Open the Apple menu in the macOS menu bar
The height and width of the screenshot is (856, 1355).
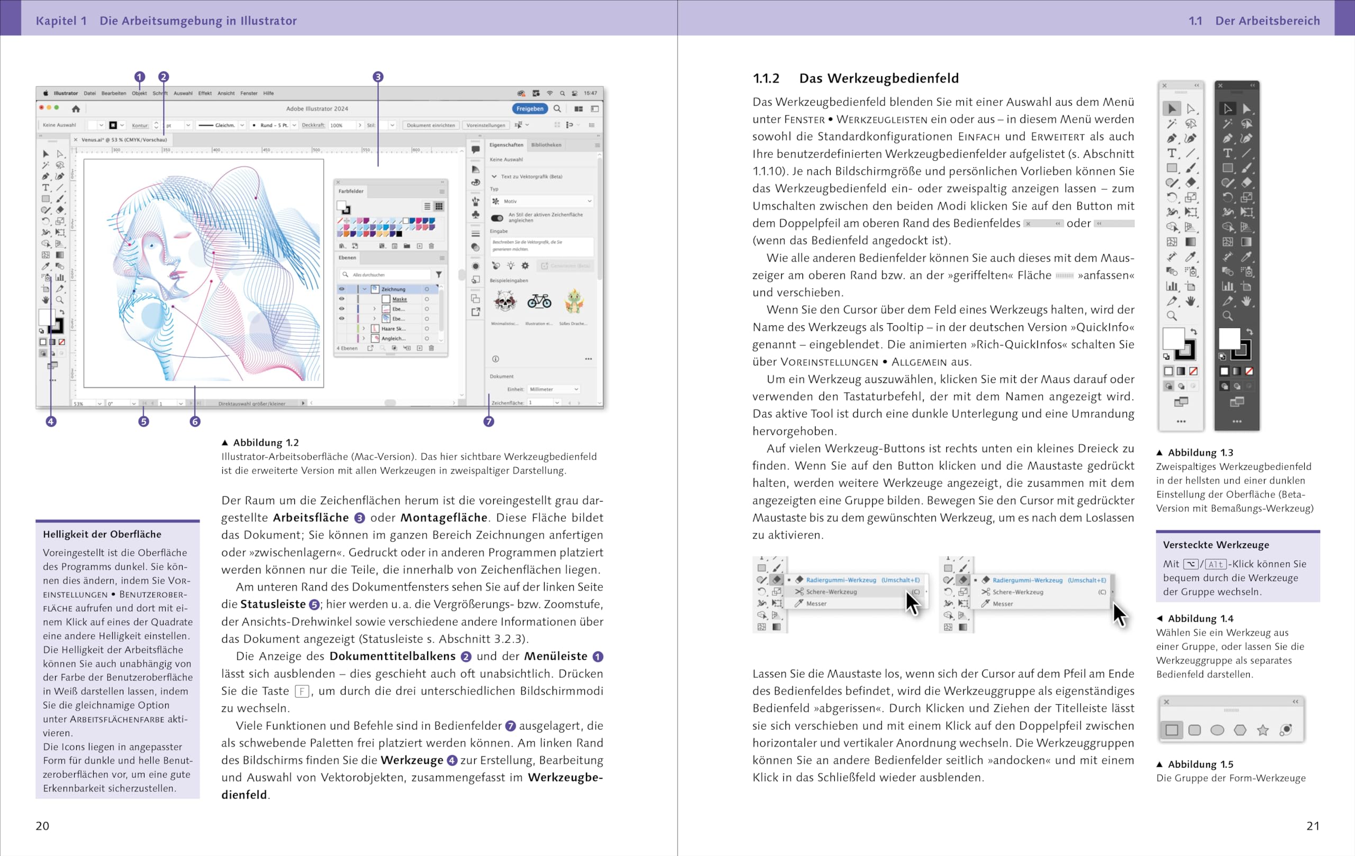pyautogui.click(x=46, y=93)
